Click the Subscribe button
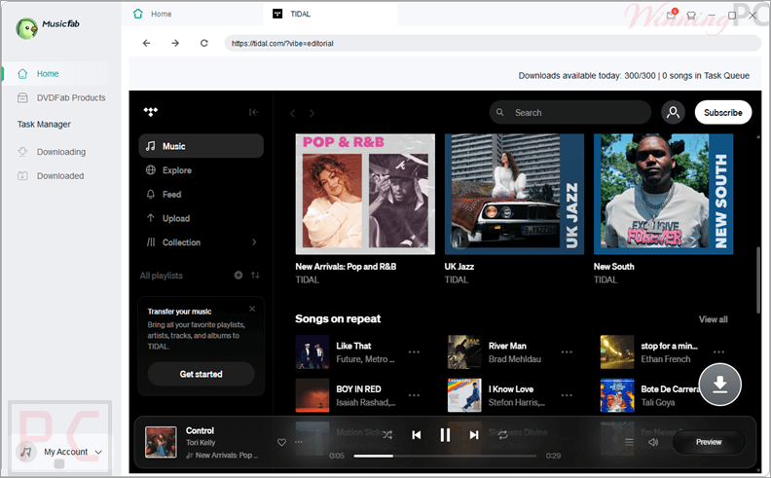The width and height of the screenshot is (771, 478). (722, 113)
